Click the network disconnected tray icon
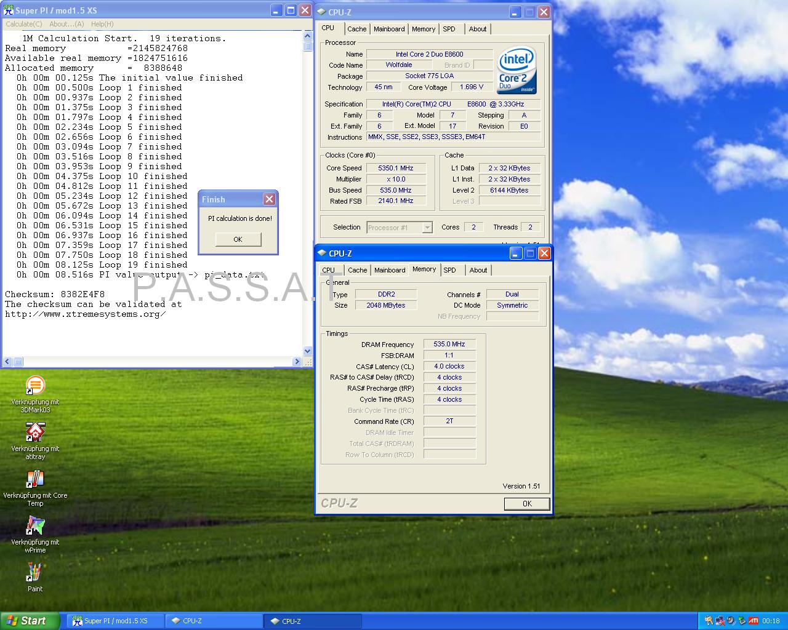The image size is (788, 630). tap(720, 621)
